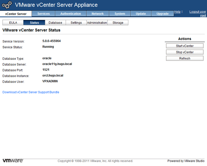Switch to the Services tab
This screenshot has height=166, width=207.
pos(43,14)
